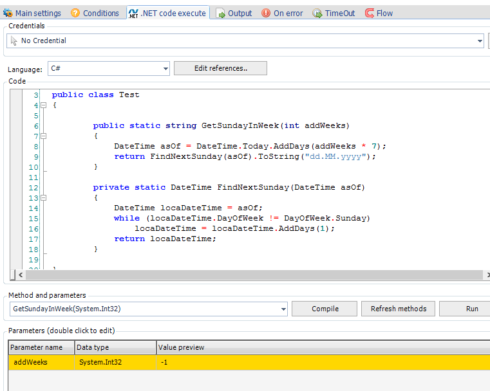Click the Flow tab icon
This screenshot has height=391, width=490.
pos(370,13)
